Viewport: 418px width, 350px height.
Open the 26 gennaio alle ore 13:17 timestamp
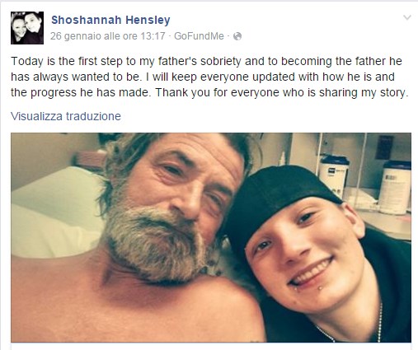pyautogui.click(x=108, y=36)
